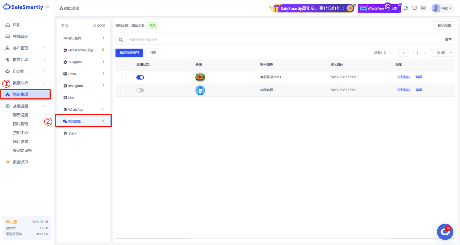Check the select-all header checkbox
Screen dimensions: 460x245
[x=124, y=64]
